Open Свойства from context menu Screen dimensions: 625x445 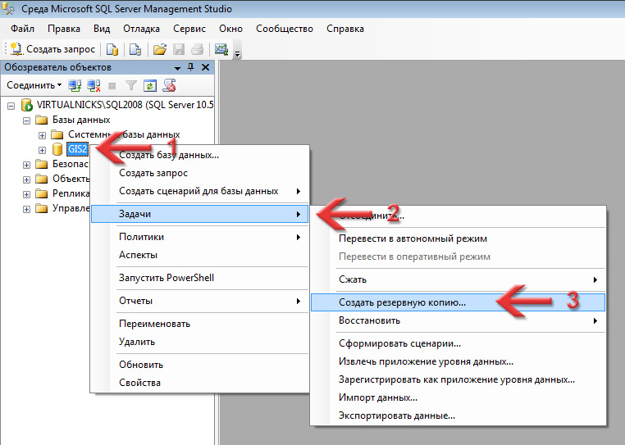(200, 383)
